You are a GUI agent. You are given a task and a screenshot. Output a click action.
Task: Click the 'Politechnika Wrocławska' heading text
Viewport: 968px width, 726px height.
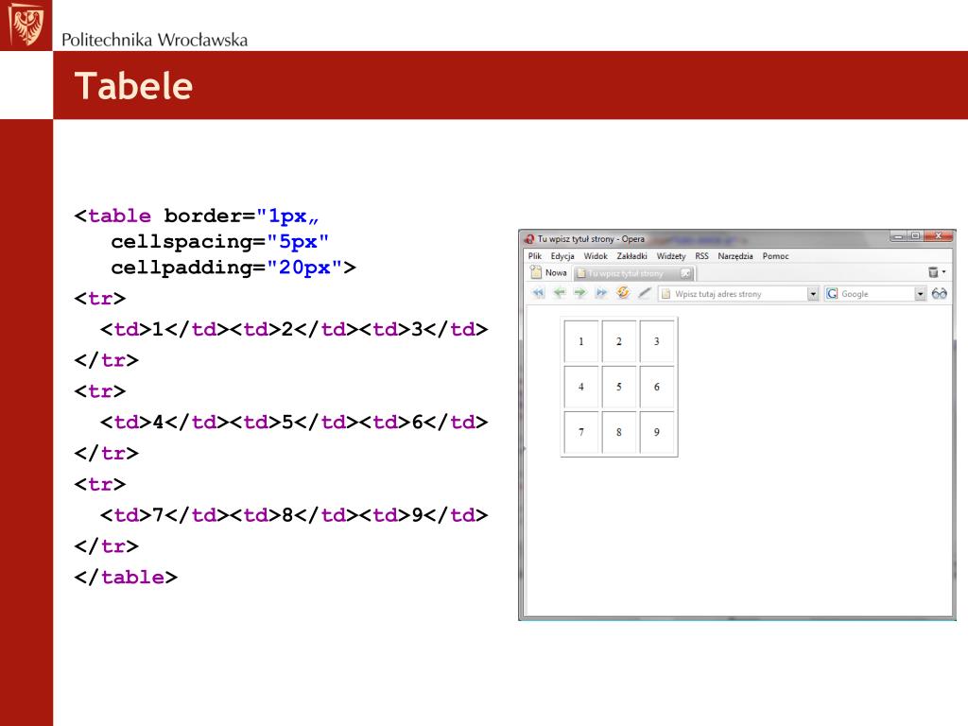pyautogui.click(x=154, y=40)
